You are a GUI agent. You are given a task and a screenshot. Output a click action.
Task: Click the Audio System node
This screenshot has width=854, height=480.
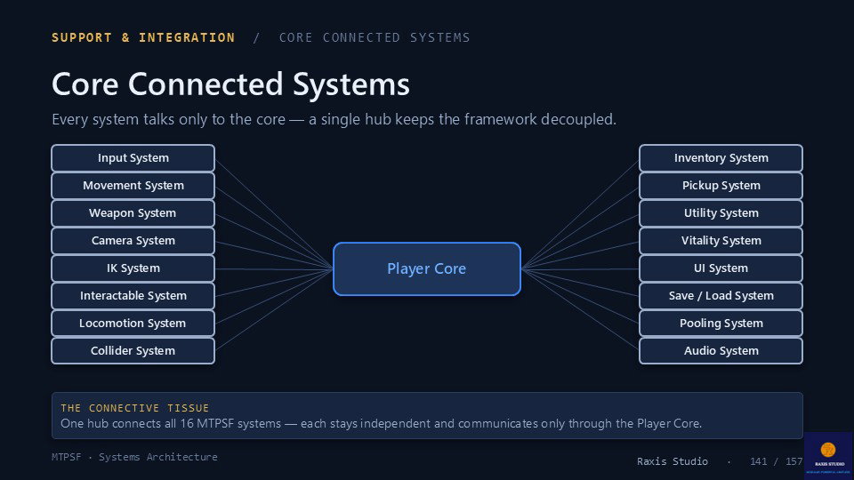coord(721,351)
